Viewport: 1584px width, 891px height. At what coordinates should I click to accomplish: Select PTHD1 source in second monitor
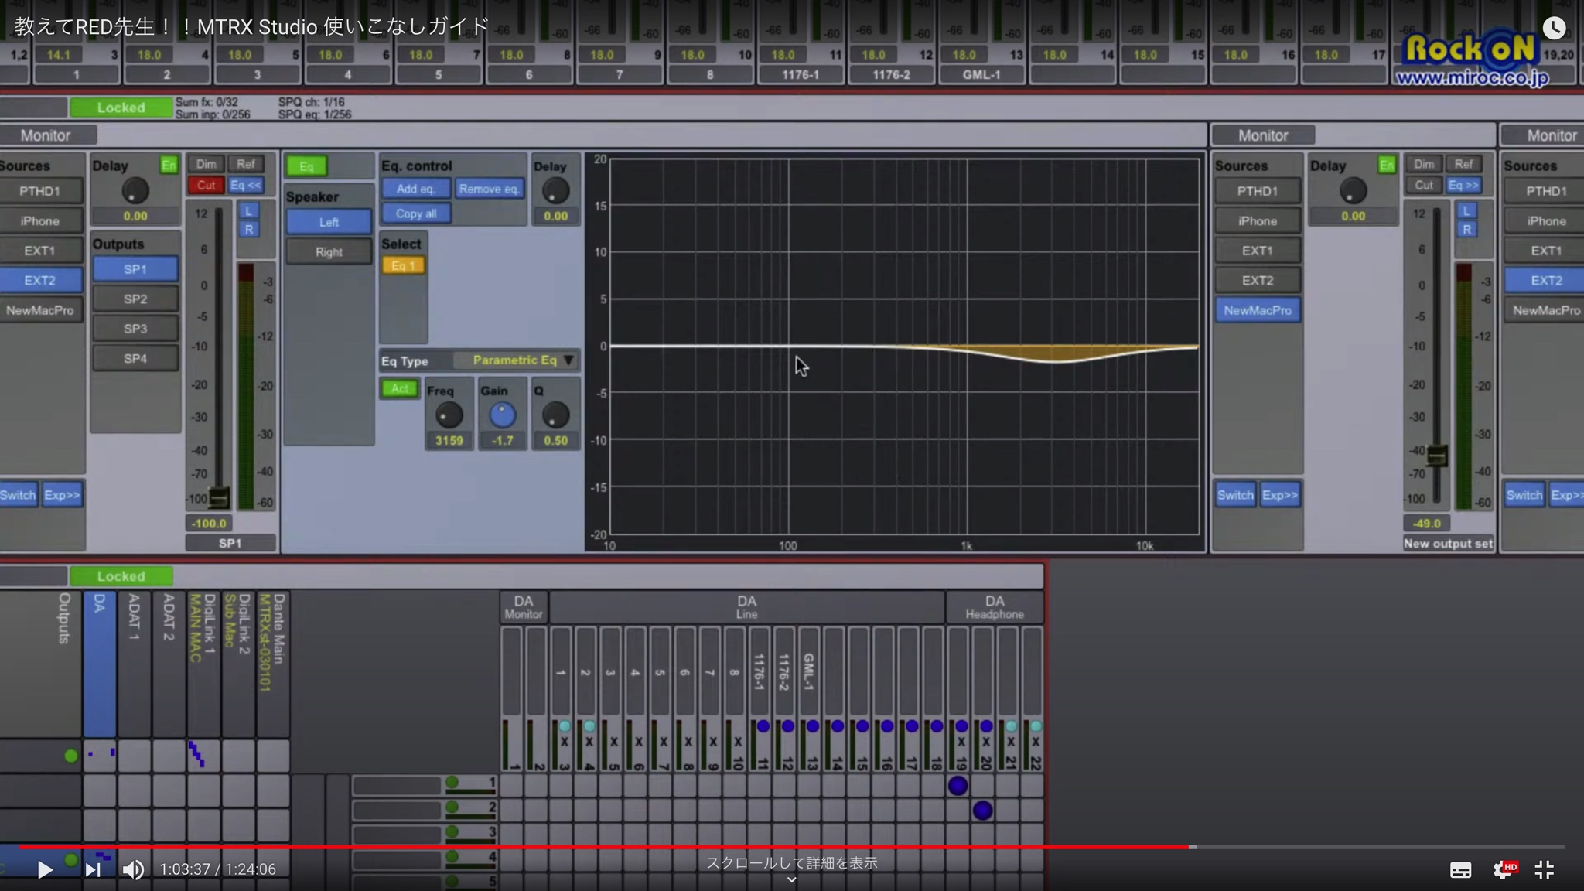pos(1258,191)
